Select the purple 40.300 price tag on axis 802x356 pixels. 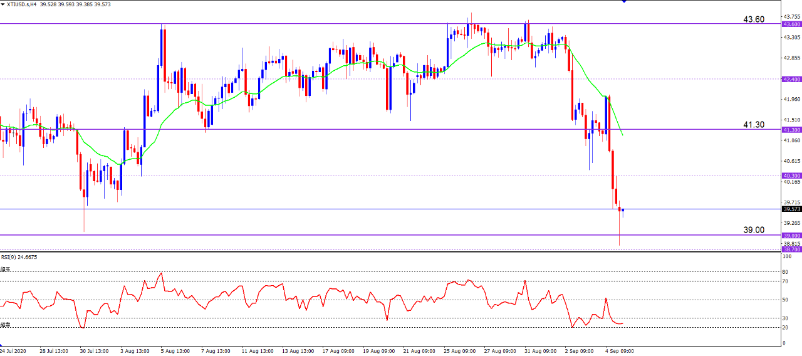[x=791, y=175]
